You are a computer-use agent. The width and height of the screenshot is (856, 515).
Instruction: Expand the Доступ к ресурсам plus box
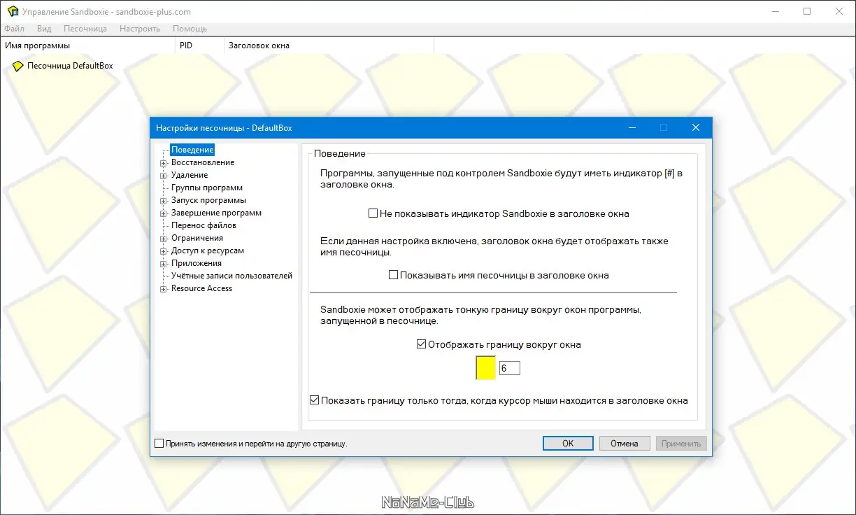[x=163, y=251]
